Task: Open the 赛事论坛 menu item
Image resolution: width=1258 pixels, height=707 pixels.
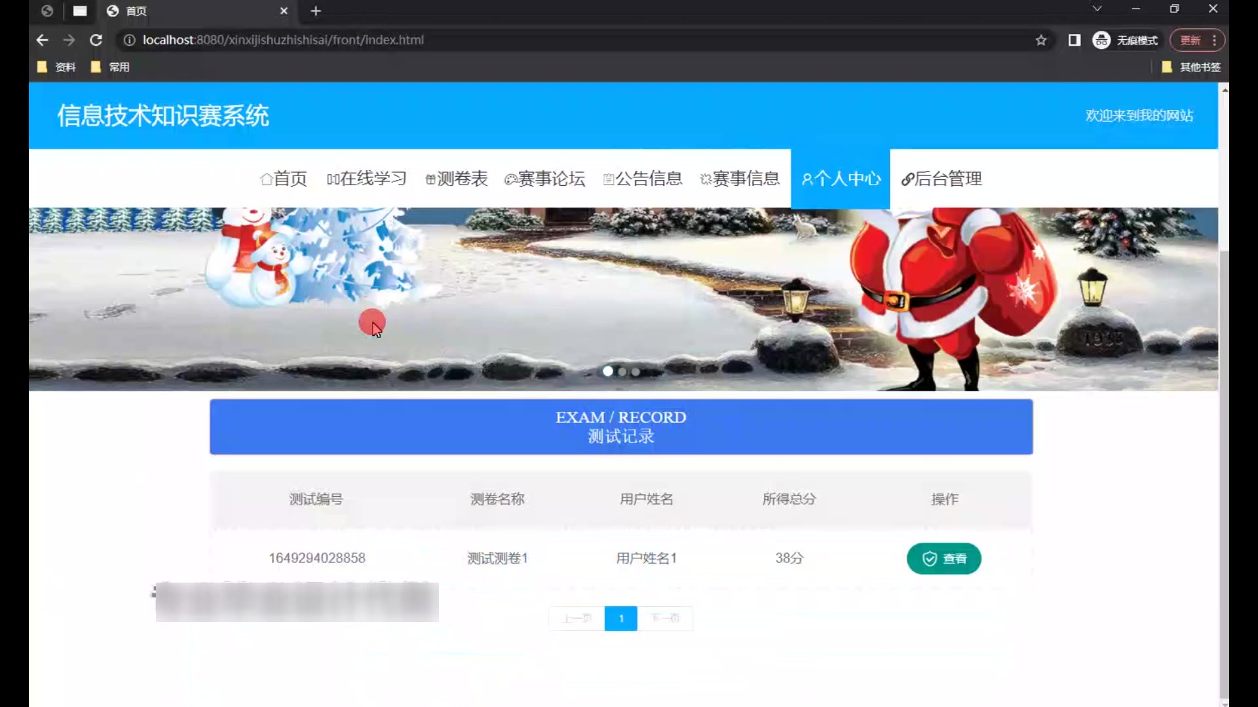Action: click(544, 179)
